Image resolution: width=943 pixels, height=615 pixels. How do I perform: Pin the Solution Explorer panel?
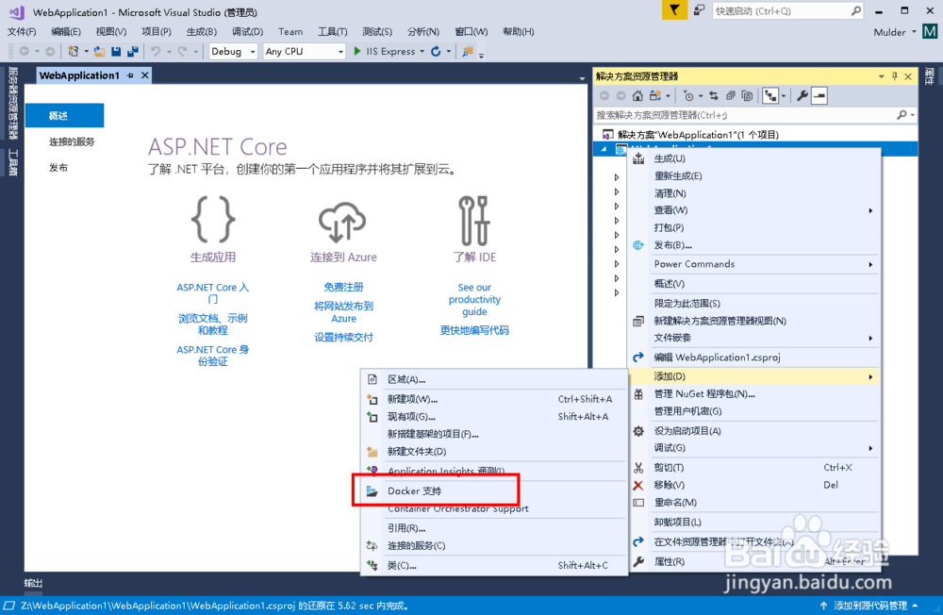[895, 76]
